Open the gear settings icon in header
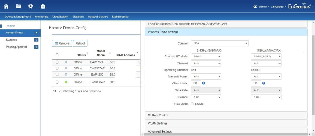This screenshot has width=315, height=136. coord(30,6)
